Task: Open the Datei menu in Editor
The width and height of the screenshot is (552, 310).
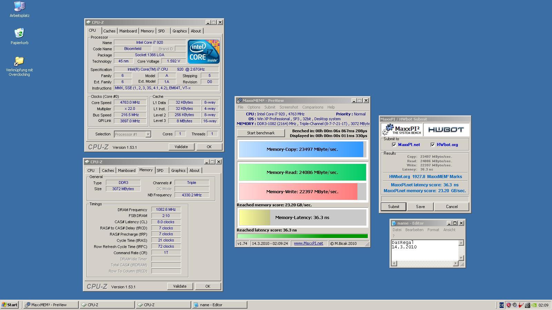Action: point(397,230)
